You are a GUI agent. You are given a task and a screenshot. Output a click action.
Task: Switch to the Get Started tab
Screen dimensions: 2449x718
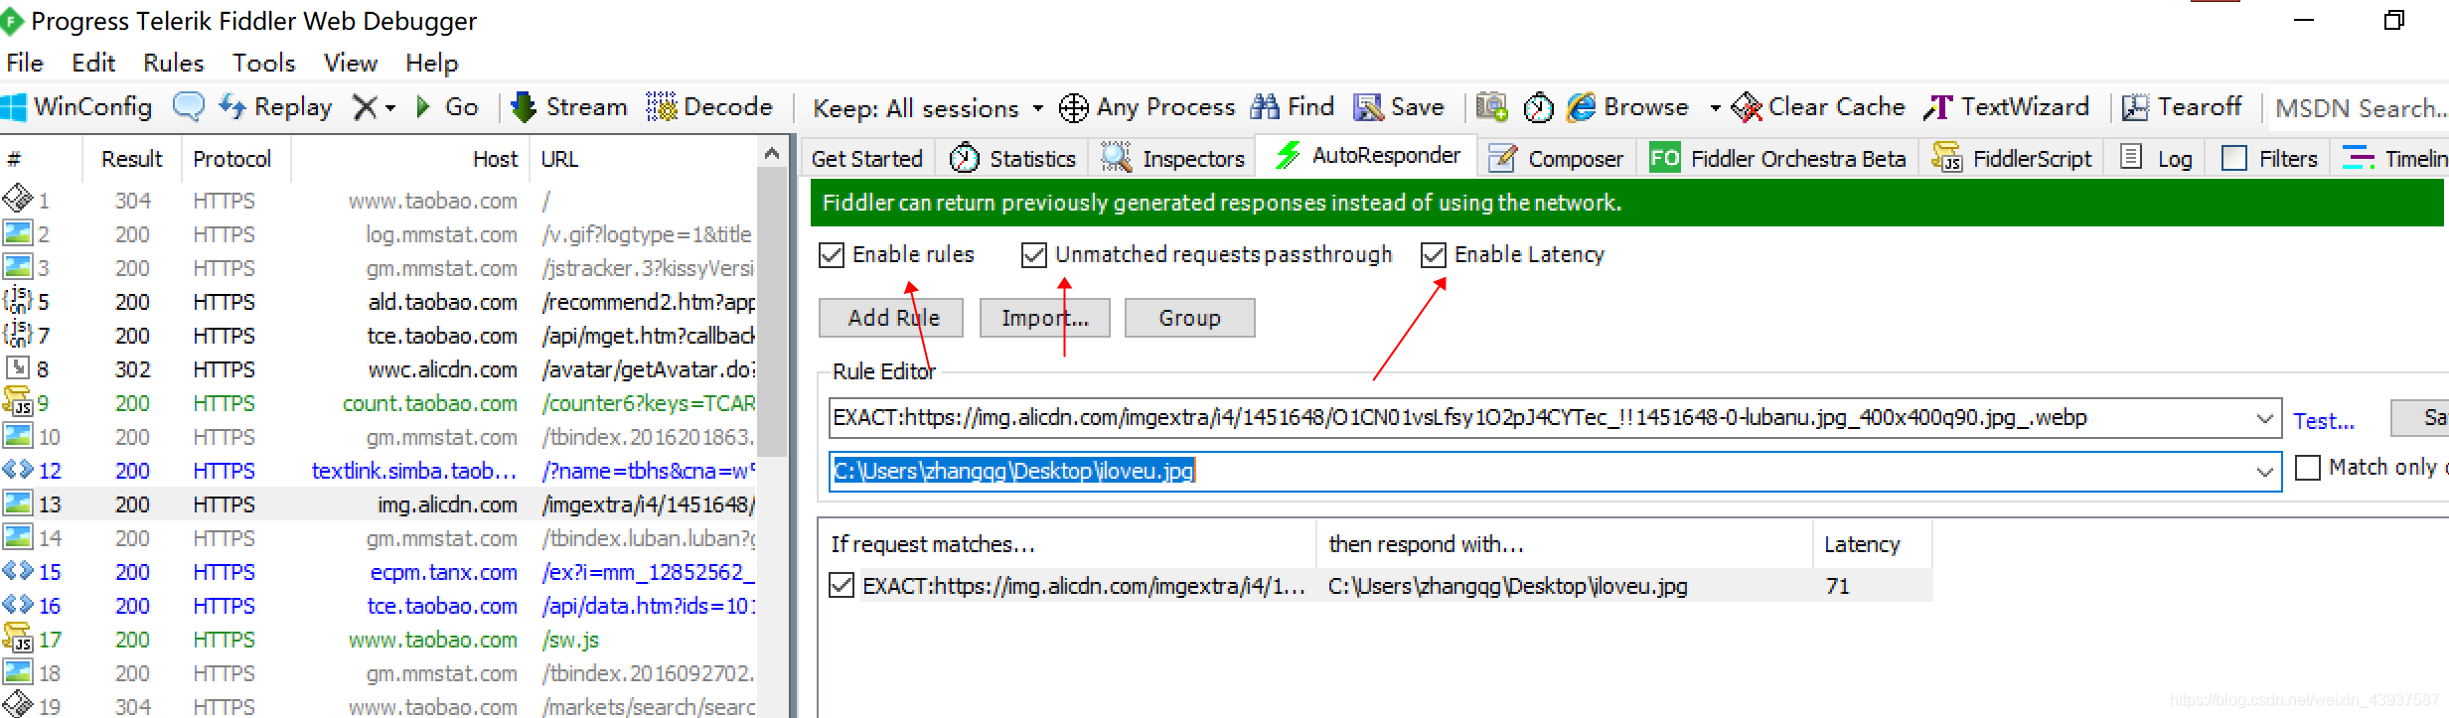click(x=867, y=159)
